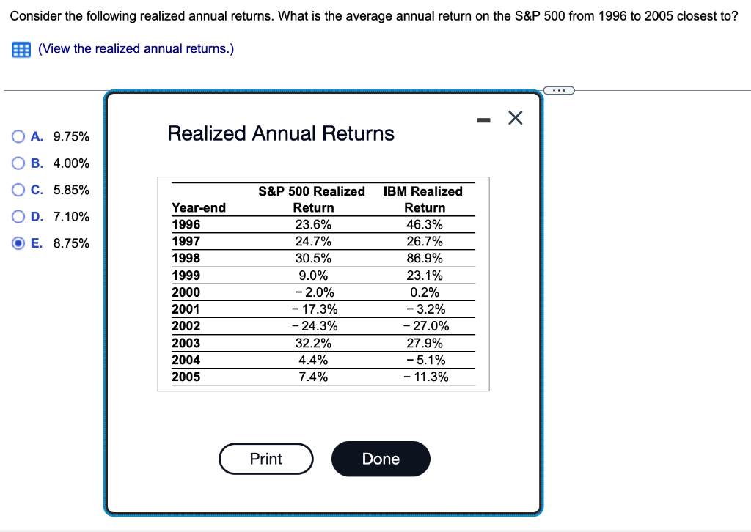Click the blue table grid icon
751x532 pixels.
pos(20,49)
